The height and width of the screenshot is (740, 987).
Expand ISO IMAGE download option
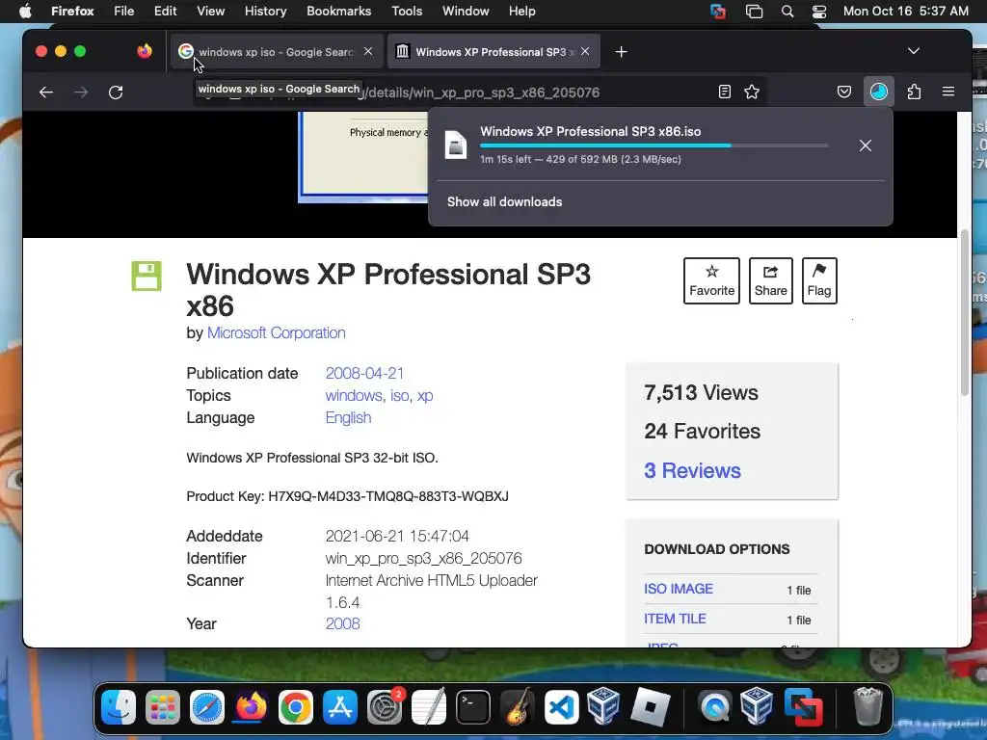tap(679, 589)
